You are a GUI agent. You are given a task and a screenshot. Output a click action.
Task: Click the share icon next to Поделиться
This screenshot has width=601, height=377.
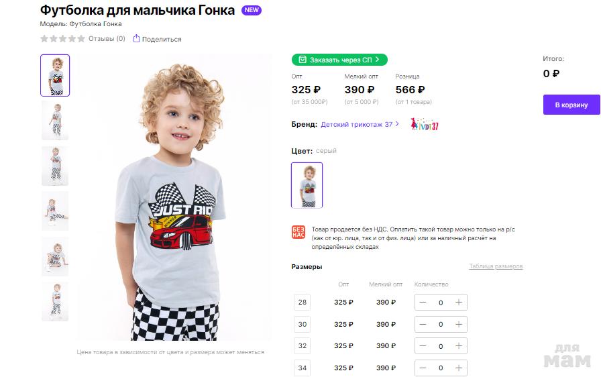(x=137, y=39)
